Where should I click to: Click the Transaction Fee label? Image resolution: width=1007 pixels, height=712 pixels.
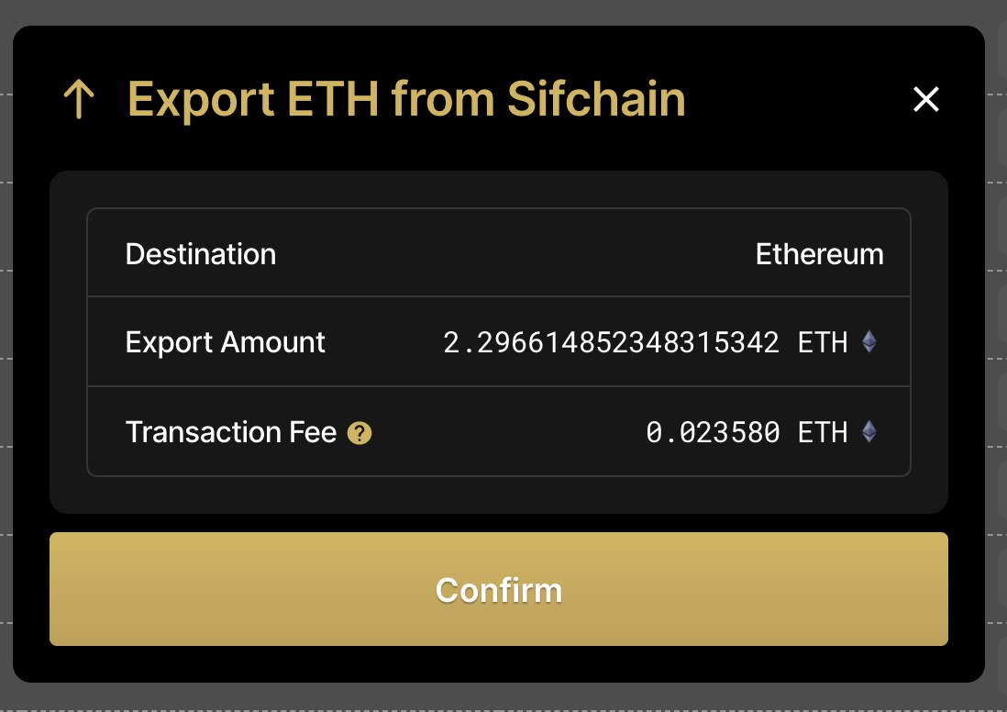pyautogui.click(x=231, y=432)
